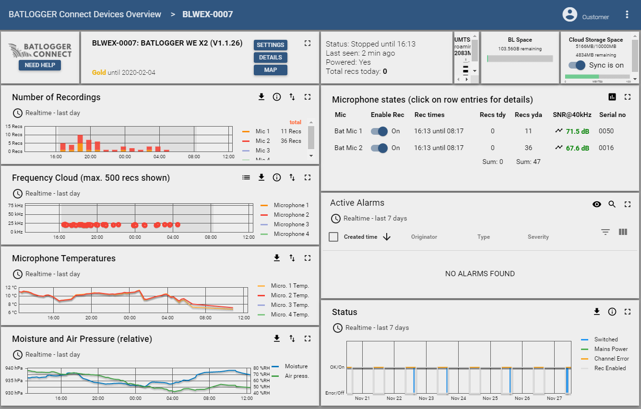The height and width of the screenshot is (409, 641).
Task: Click up arrow in Cloud Storage Space scrollbar
Action: pos(635,36)
